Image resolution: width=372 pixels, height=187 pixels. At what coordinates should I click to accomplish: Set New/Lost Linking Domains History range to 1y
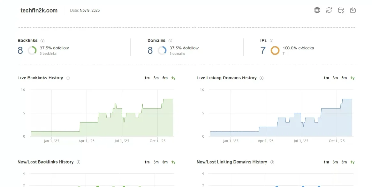point(353,162)
